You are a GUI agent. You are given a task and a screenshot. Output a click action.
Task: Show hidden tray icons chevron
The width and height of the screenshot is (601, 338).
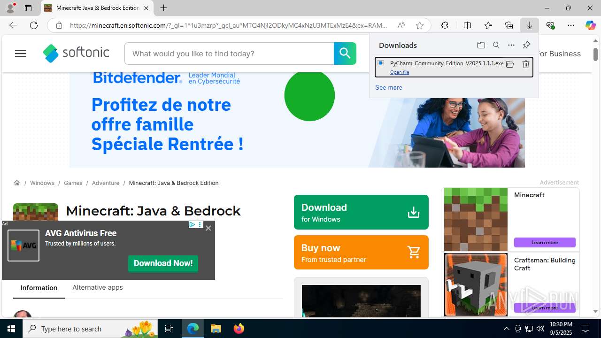[506, 329]
